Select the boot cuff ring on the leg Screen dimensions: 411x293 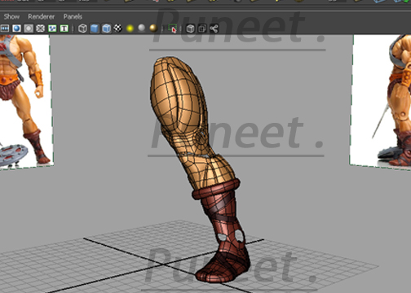(x=216, y=189)
